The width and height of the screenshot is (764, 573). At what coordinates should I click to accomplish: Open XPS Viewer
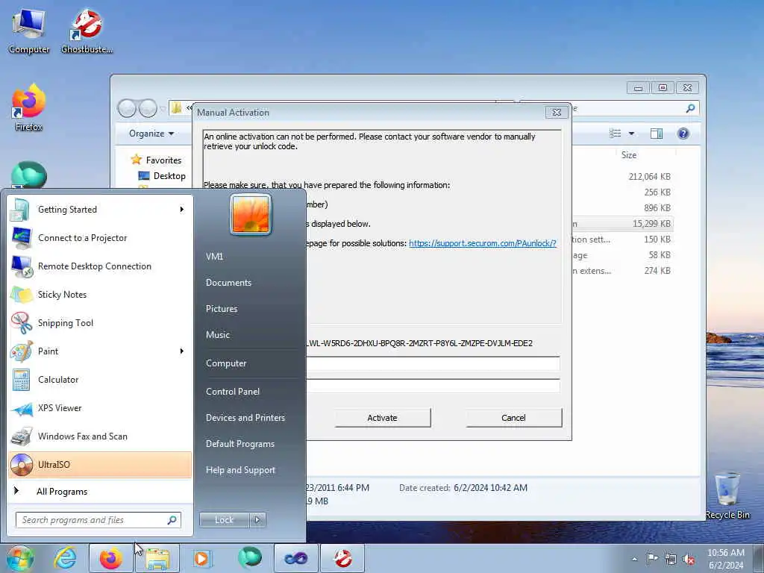101,408
